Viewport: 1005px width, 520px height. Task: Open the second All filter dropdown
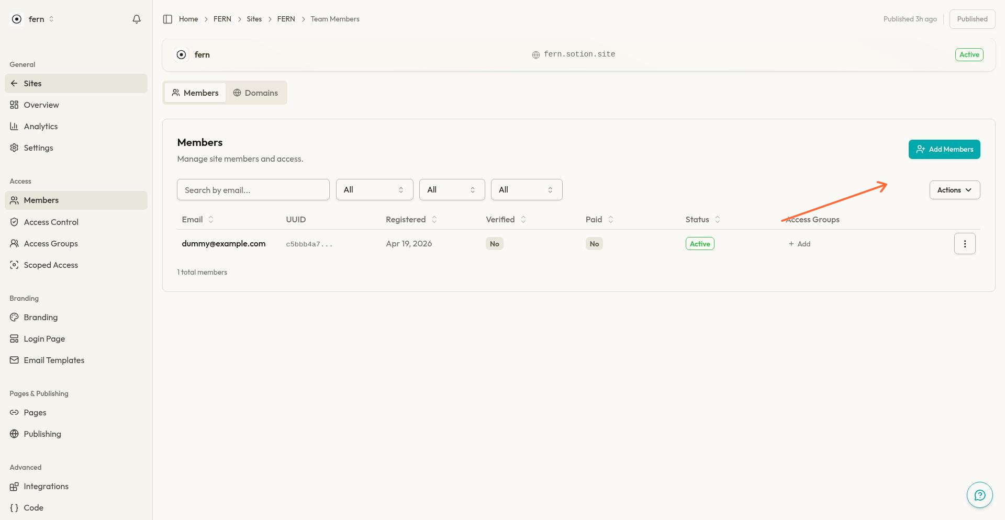point(452,190)
